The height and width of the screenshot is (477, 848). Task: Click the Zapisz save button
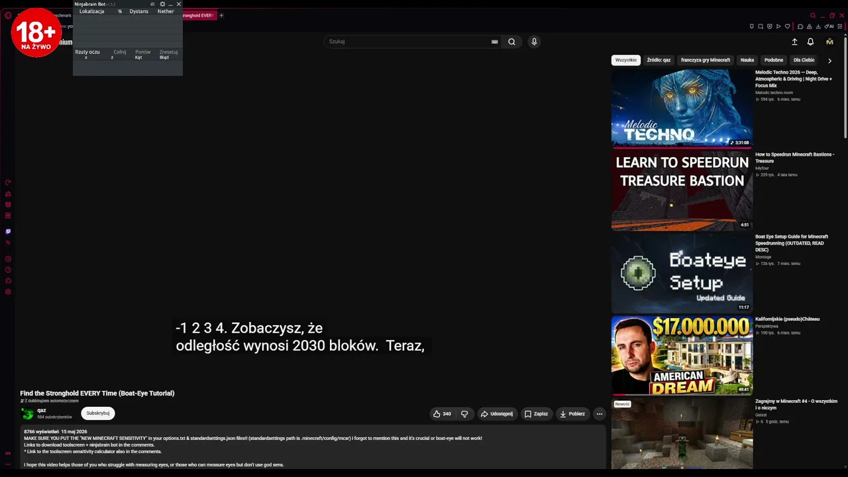pyautogui.click(x=536, y=414)
